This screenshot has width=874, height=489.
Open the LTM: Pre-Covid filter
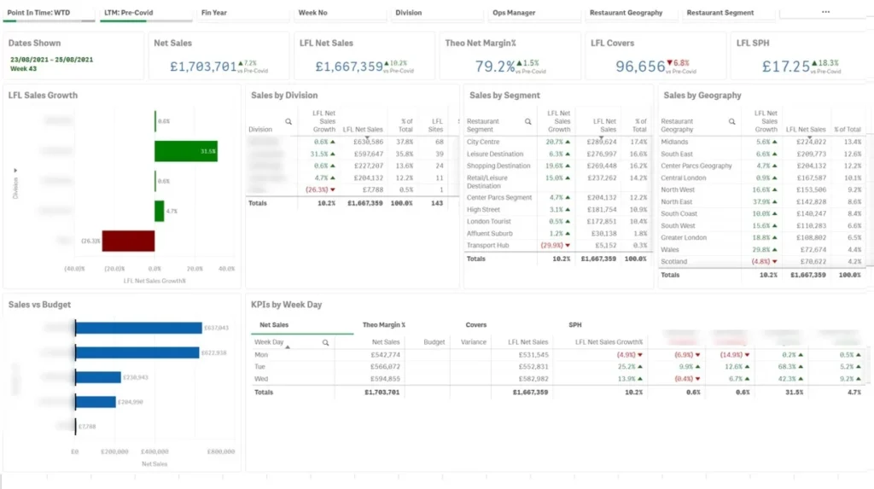146,12
